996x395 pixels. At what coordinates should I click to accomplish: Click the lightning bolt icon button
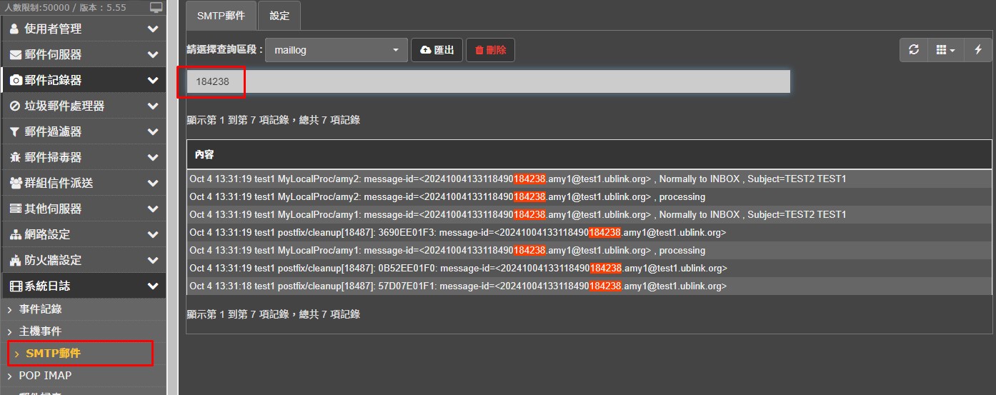pos(978,50)
